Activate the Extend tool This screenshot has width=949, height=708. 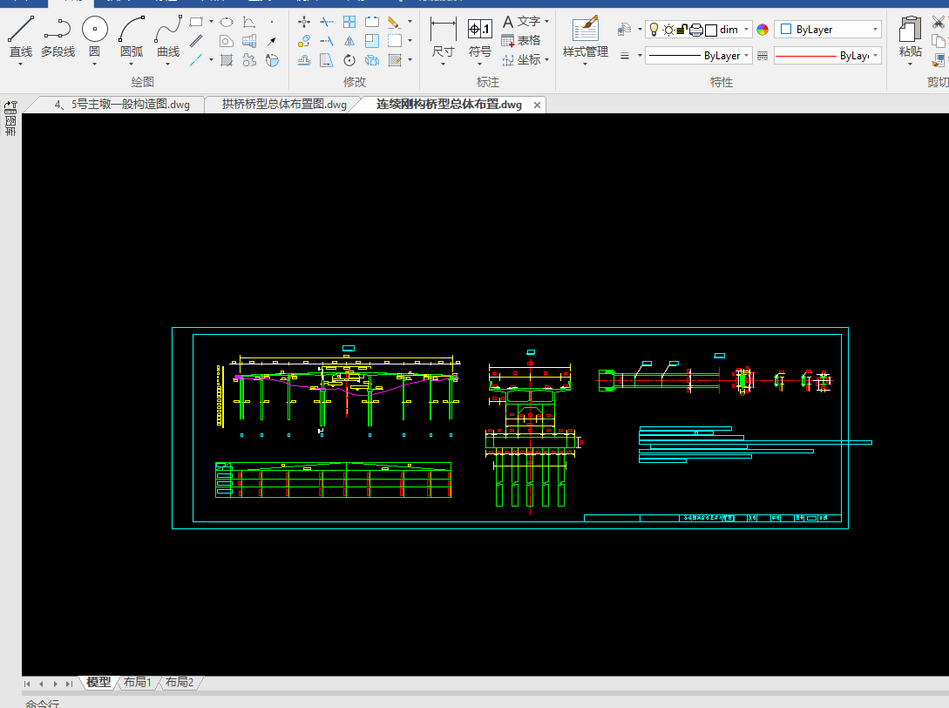pos(327,41)
